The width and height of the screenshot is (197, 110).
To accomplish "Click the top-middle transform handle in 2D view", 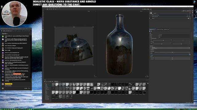I will (x=74, y=27).
